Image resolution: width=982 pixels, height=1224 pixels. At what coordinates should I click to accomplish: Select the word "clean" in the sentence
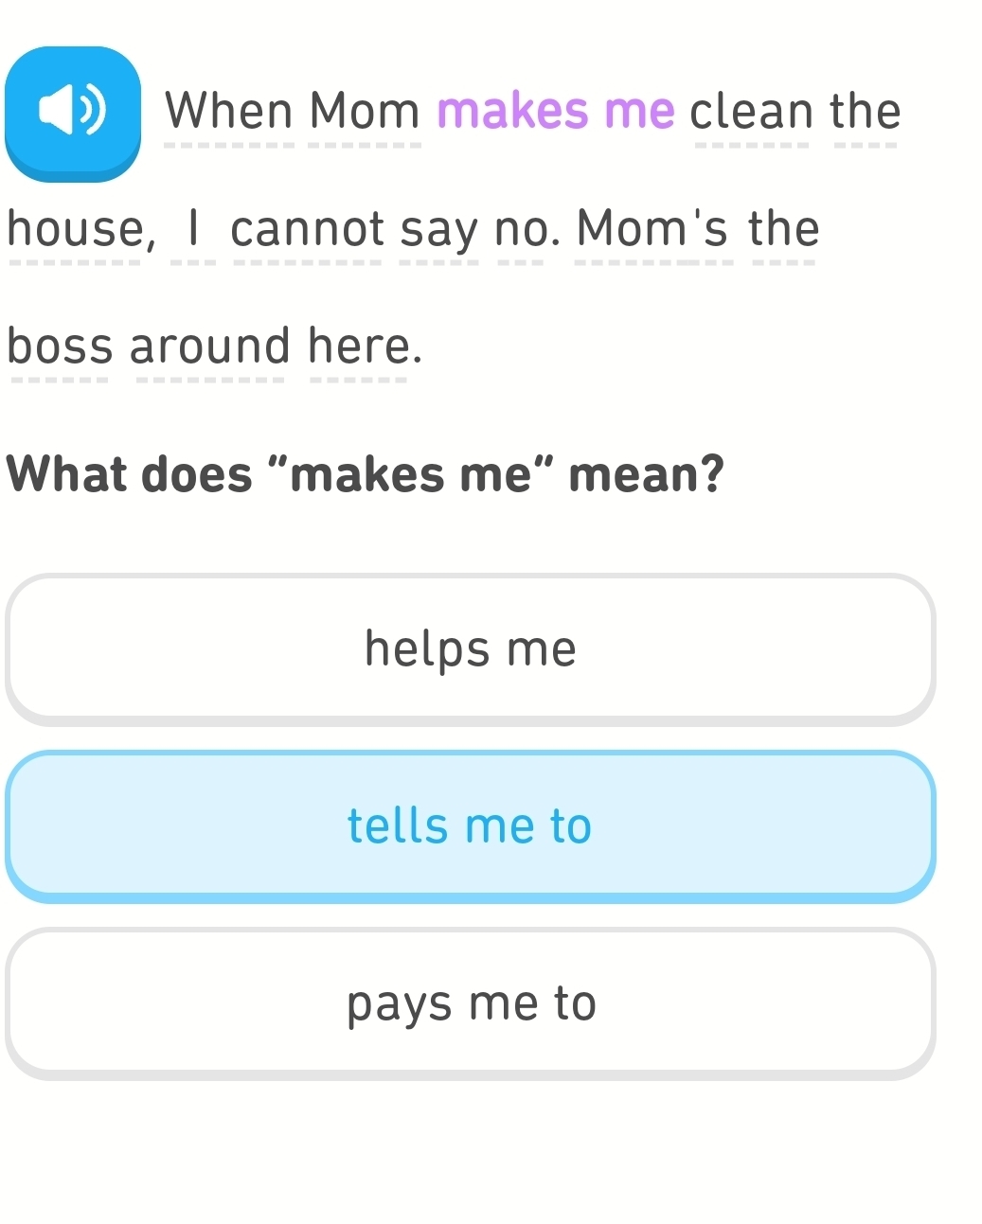(x=750, y=111)
